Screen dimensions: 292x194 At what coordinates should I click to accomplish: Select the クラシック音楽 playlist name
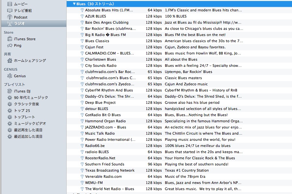click(x=26, y=104)
